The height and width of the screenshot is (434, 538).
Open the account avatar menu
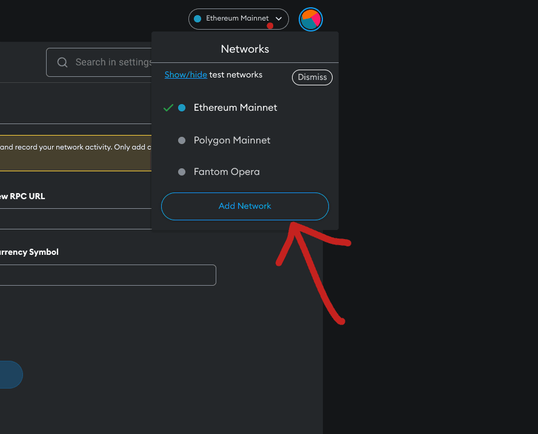pyautogui.click(x=310, y=19)
